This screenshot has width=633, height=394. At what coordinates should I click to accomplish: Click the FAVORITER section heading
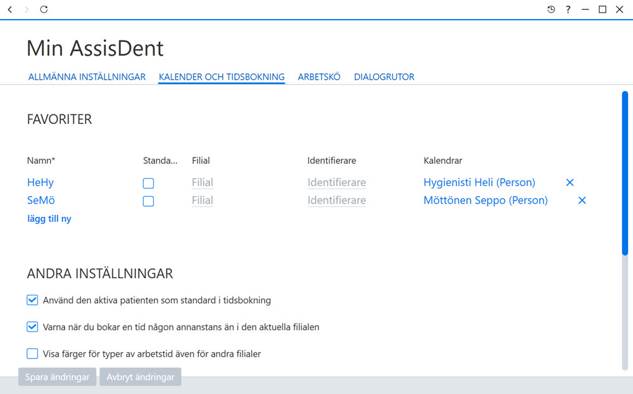pyautogui.click(x=60, y=120)
